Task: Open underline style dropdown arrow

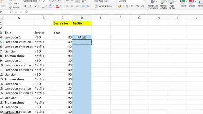Action: click(x=39, y=6)
